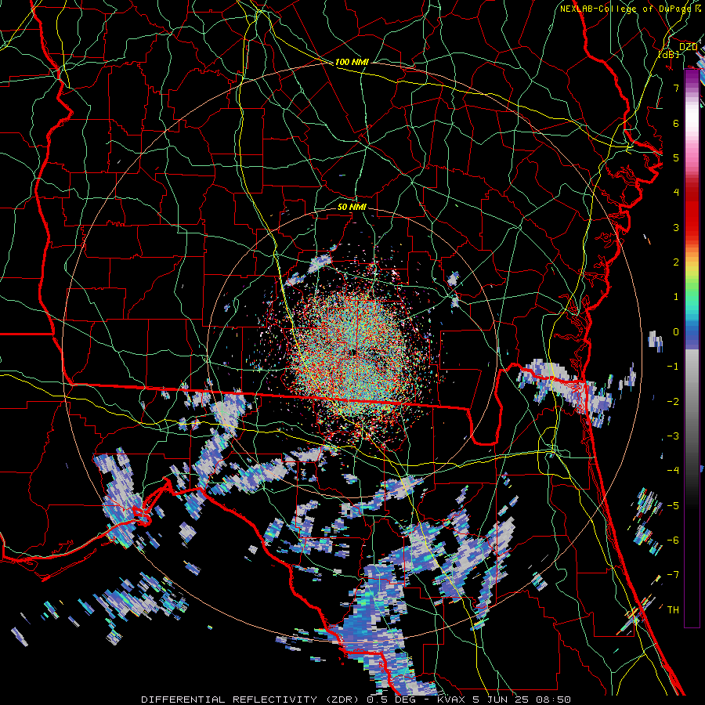Select the -2 value on the color scale
Image resolution: width=705 pixels, height=705 pixels.
tap(673, 401)
